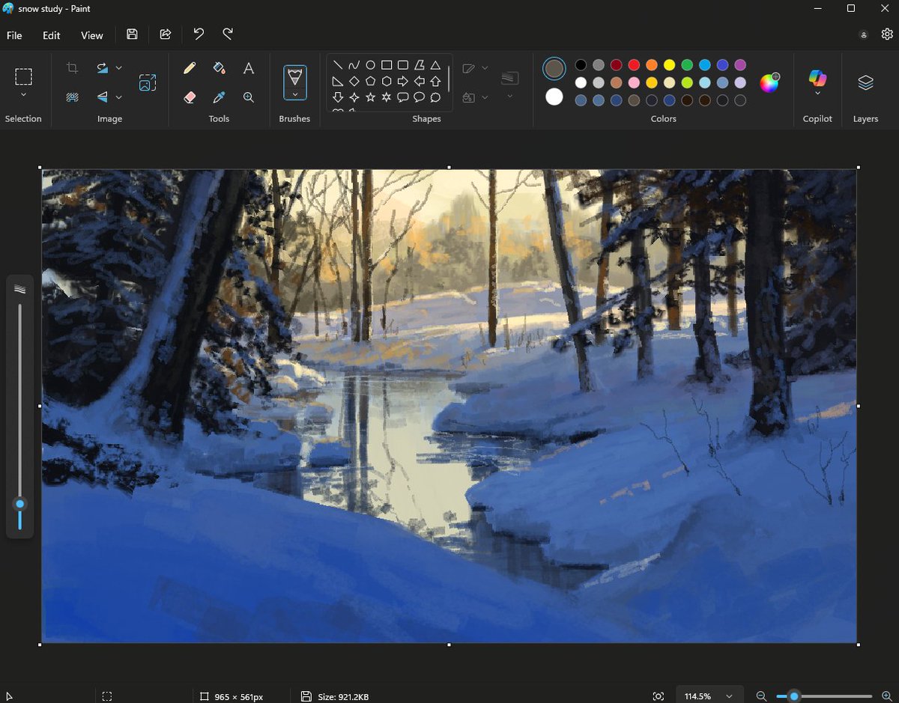
Task: Click the Save icon
Action: [132, 34]
